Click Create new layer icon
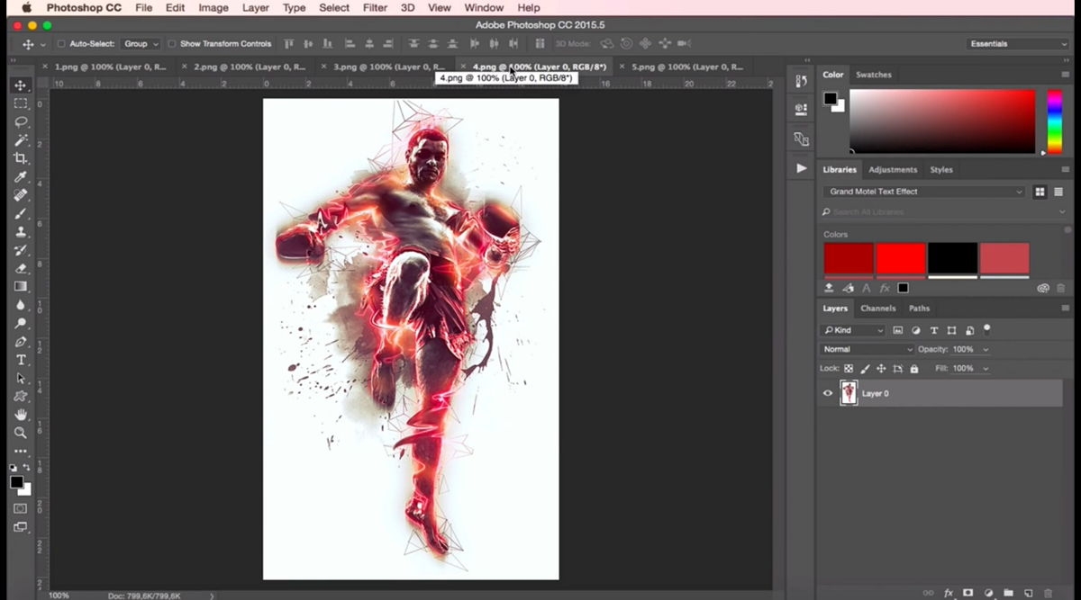The height and width of the screenshot is (600, 1081). coord(1028,593)
